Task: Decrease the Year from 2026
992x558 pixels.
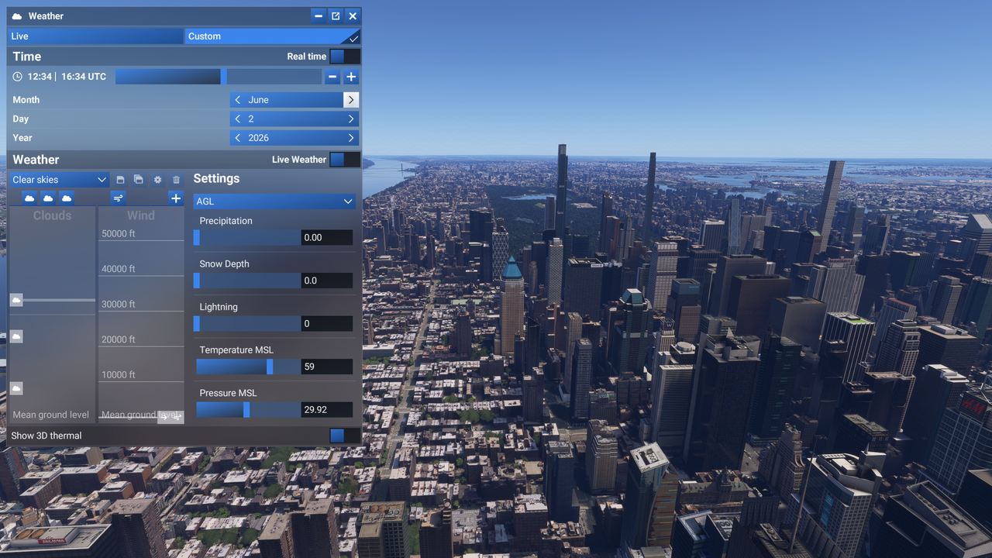Action: pyautogui.click(x=238, y=138)
